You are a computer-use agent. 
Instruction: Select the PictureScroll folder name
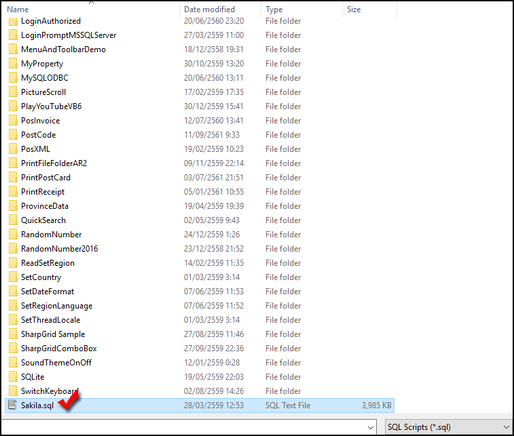pyautogui.click(x=43, y=92)
